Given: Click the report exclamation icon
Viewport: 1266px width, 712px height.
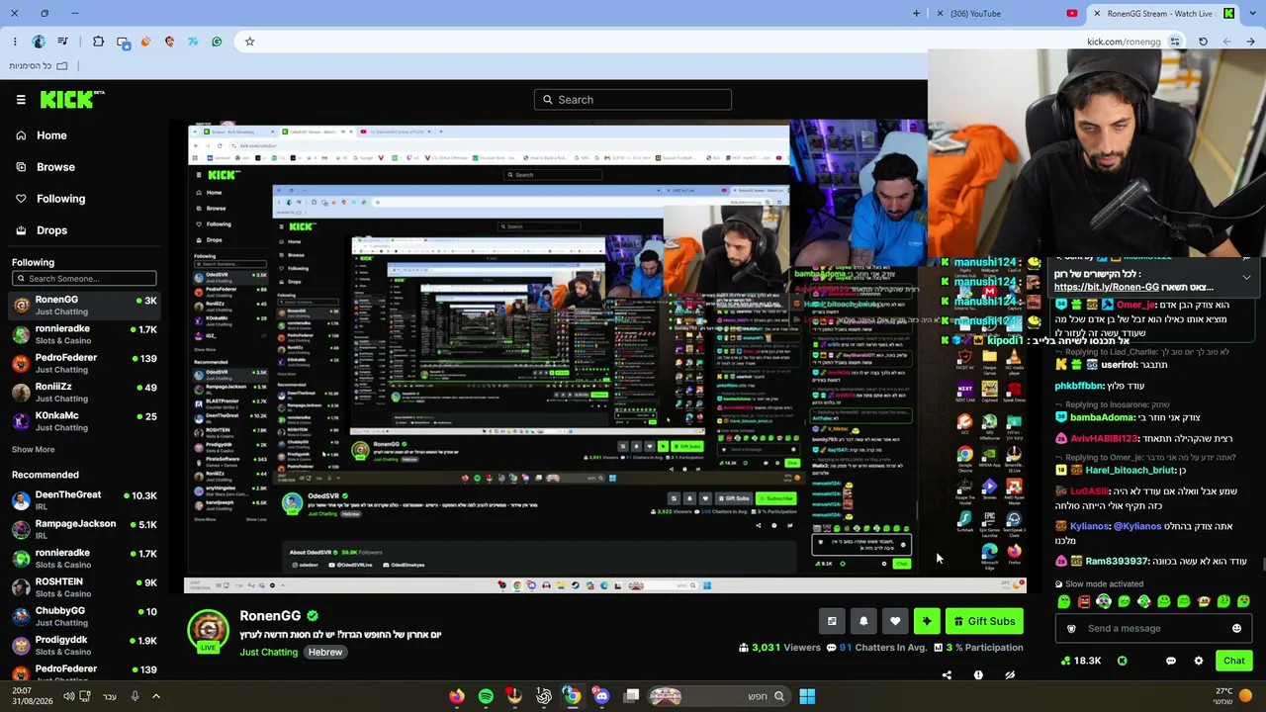Looking at the screenshot, I should tap(978, 675).
